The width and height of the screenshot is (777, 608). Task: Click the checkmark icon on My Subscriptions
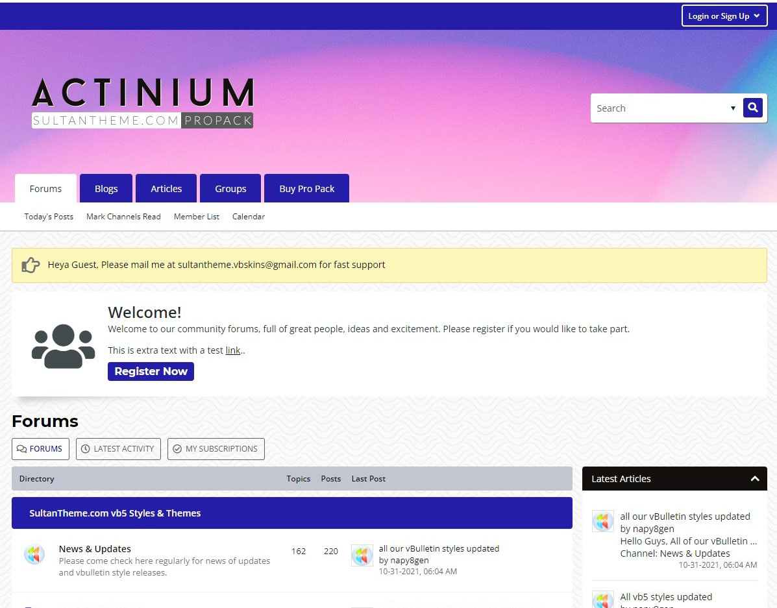(x=177, y=449)
